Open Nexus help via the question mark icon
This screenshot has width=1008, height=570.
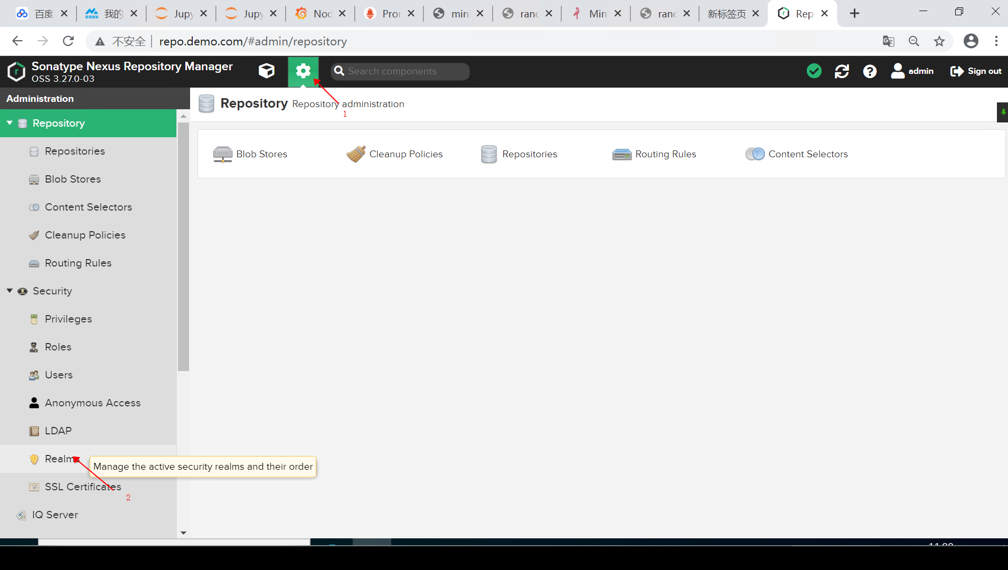click(x=870, y=71)
